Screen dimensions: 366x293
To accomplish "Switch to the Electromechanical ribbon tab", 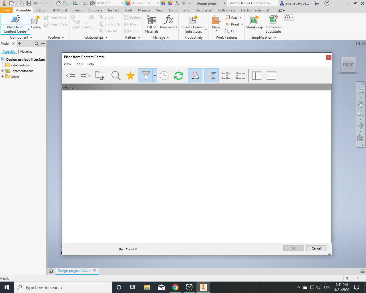I will (254, 10).
